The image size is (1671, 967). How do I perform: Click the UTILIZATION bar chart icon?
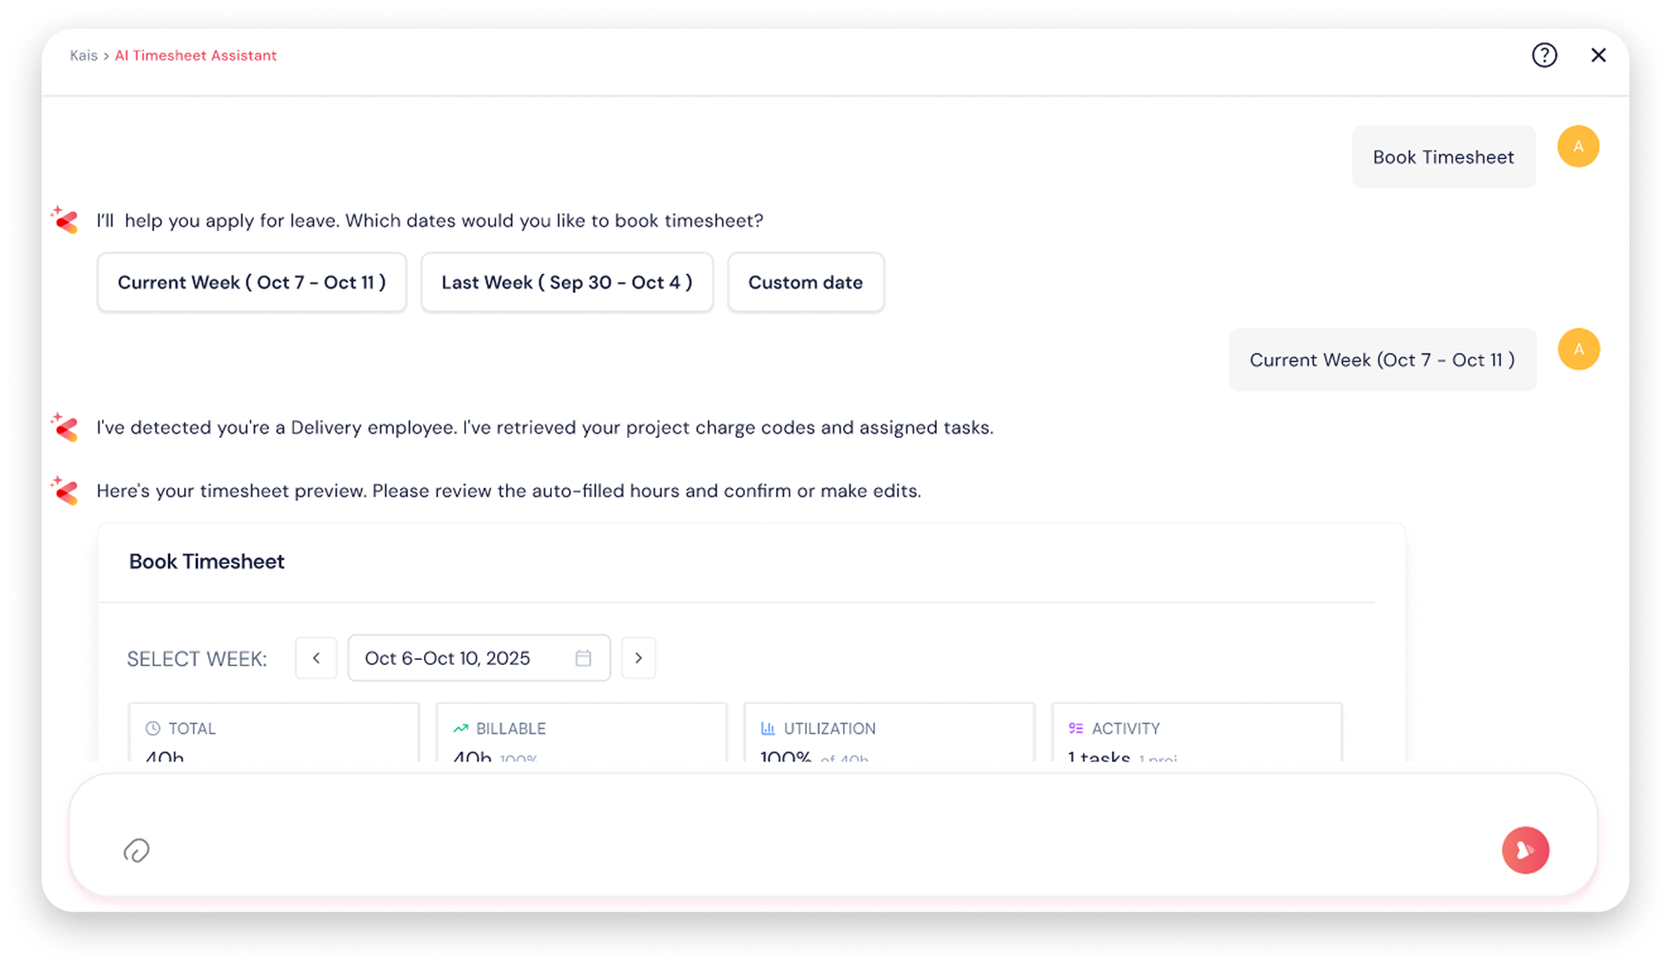[767, 728]
